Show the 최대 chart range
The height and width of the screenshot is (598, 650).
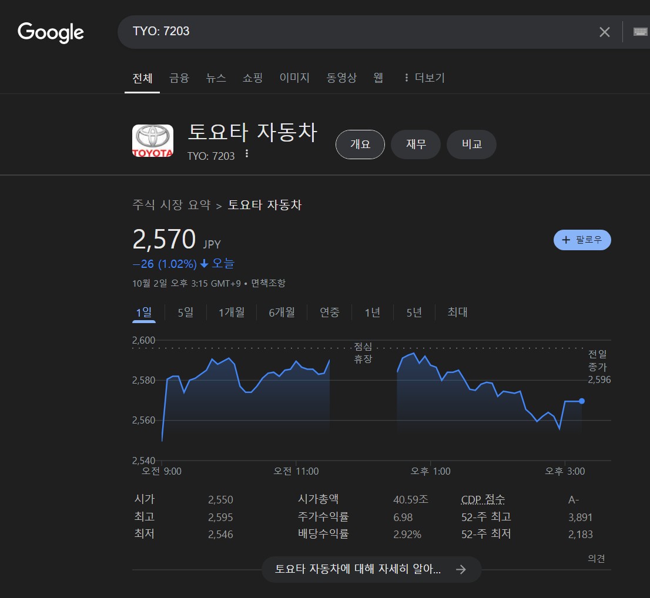[x=457, y=313]
